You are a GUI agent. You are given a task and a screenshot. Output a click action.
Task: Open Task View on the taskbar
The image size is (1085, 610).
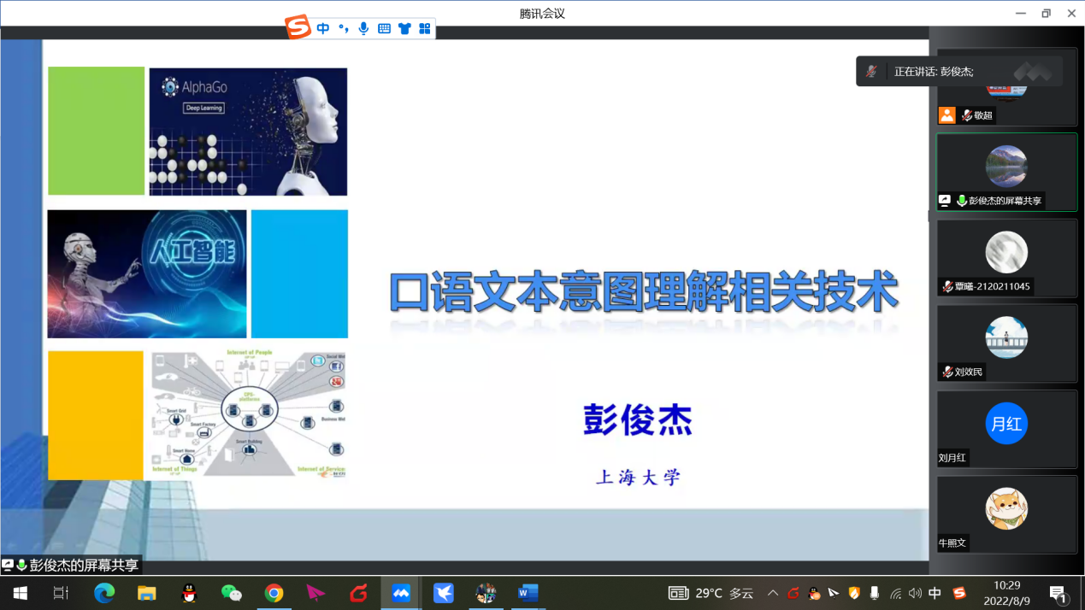(x=61, y=593)
